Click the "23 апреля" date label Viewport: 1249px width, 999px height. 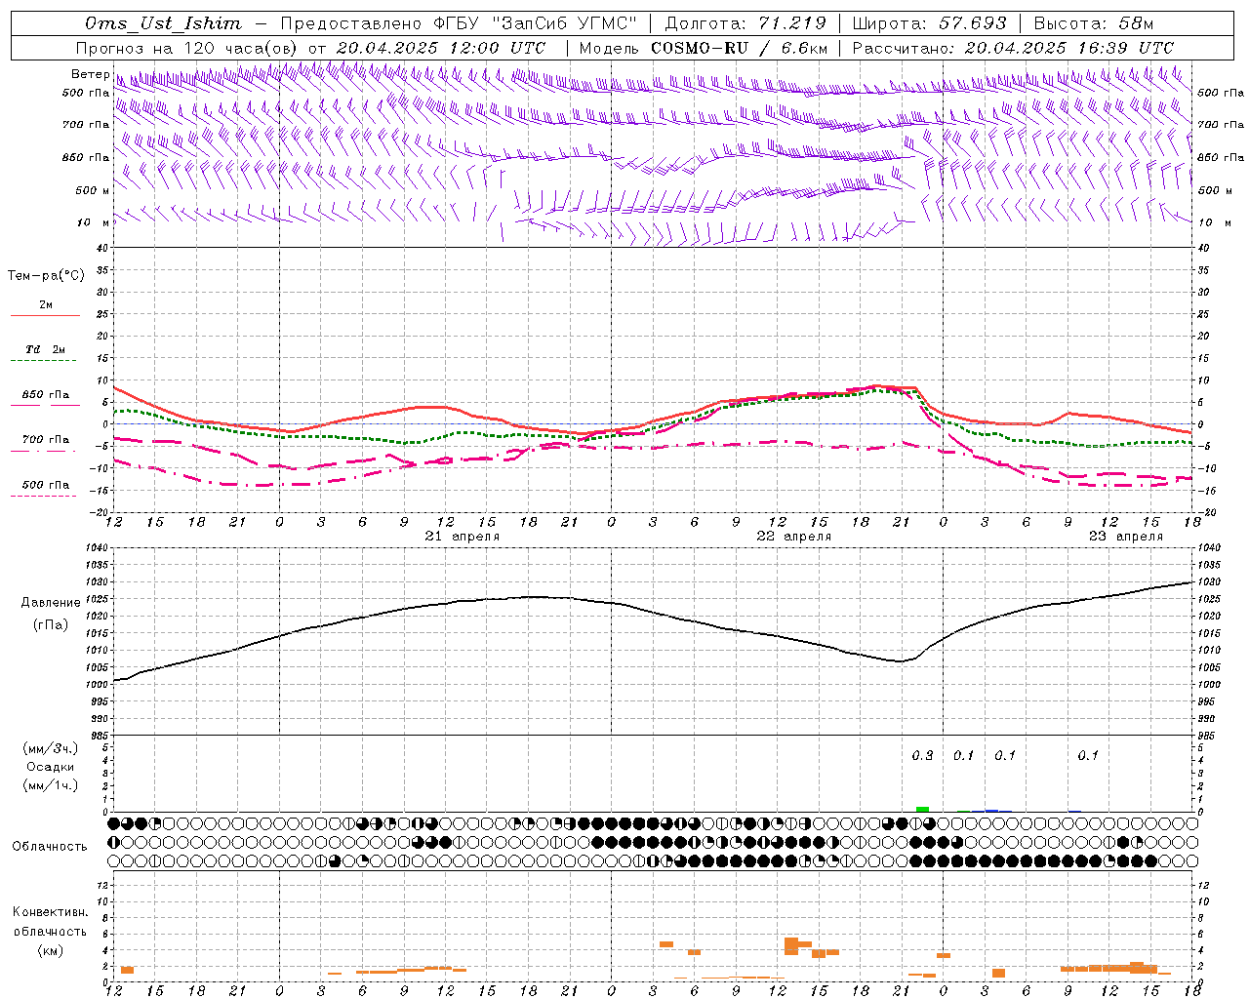(1126, 537)
